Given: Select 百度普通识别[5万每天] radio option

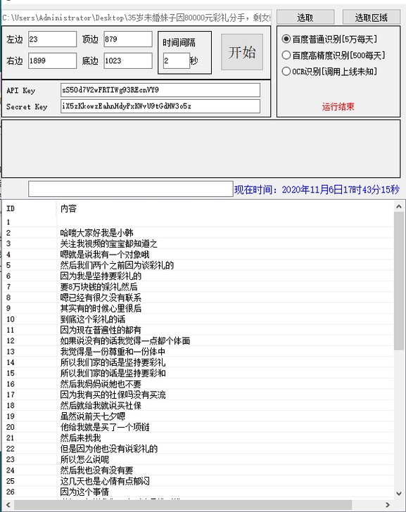Looking at the screenshot, I should [x=329, y=39].
